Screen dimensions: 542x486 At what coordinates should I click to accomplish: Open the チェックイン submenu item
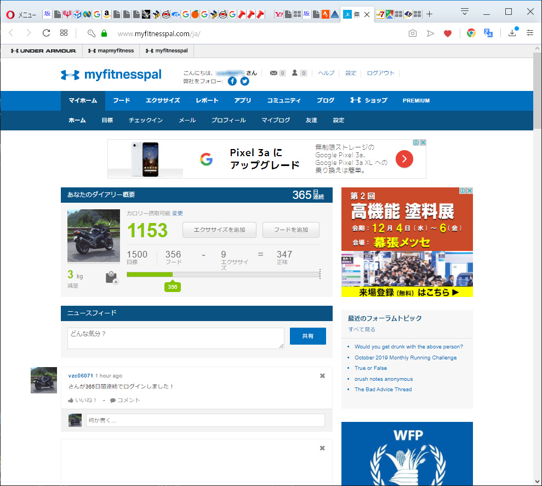[x=146, y=121]
